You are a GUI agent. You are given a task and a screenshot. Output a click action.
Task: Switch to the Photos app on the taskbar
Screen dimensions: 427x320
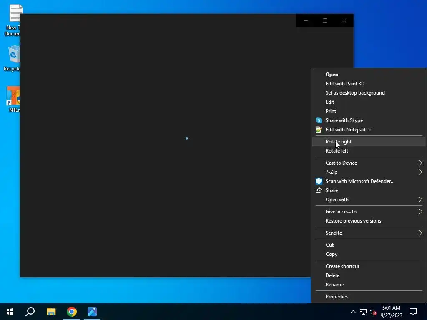[x=92, y=312]
